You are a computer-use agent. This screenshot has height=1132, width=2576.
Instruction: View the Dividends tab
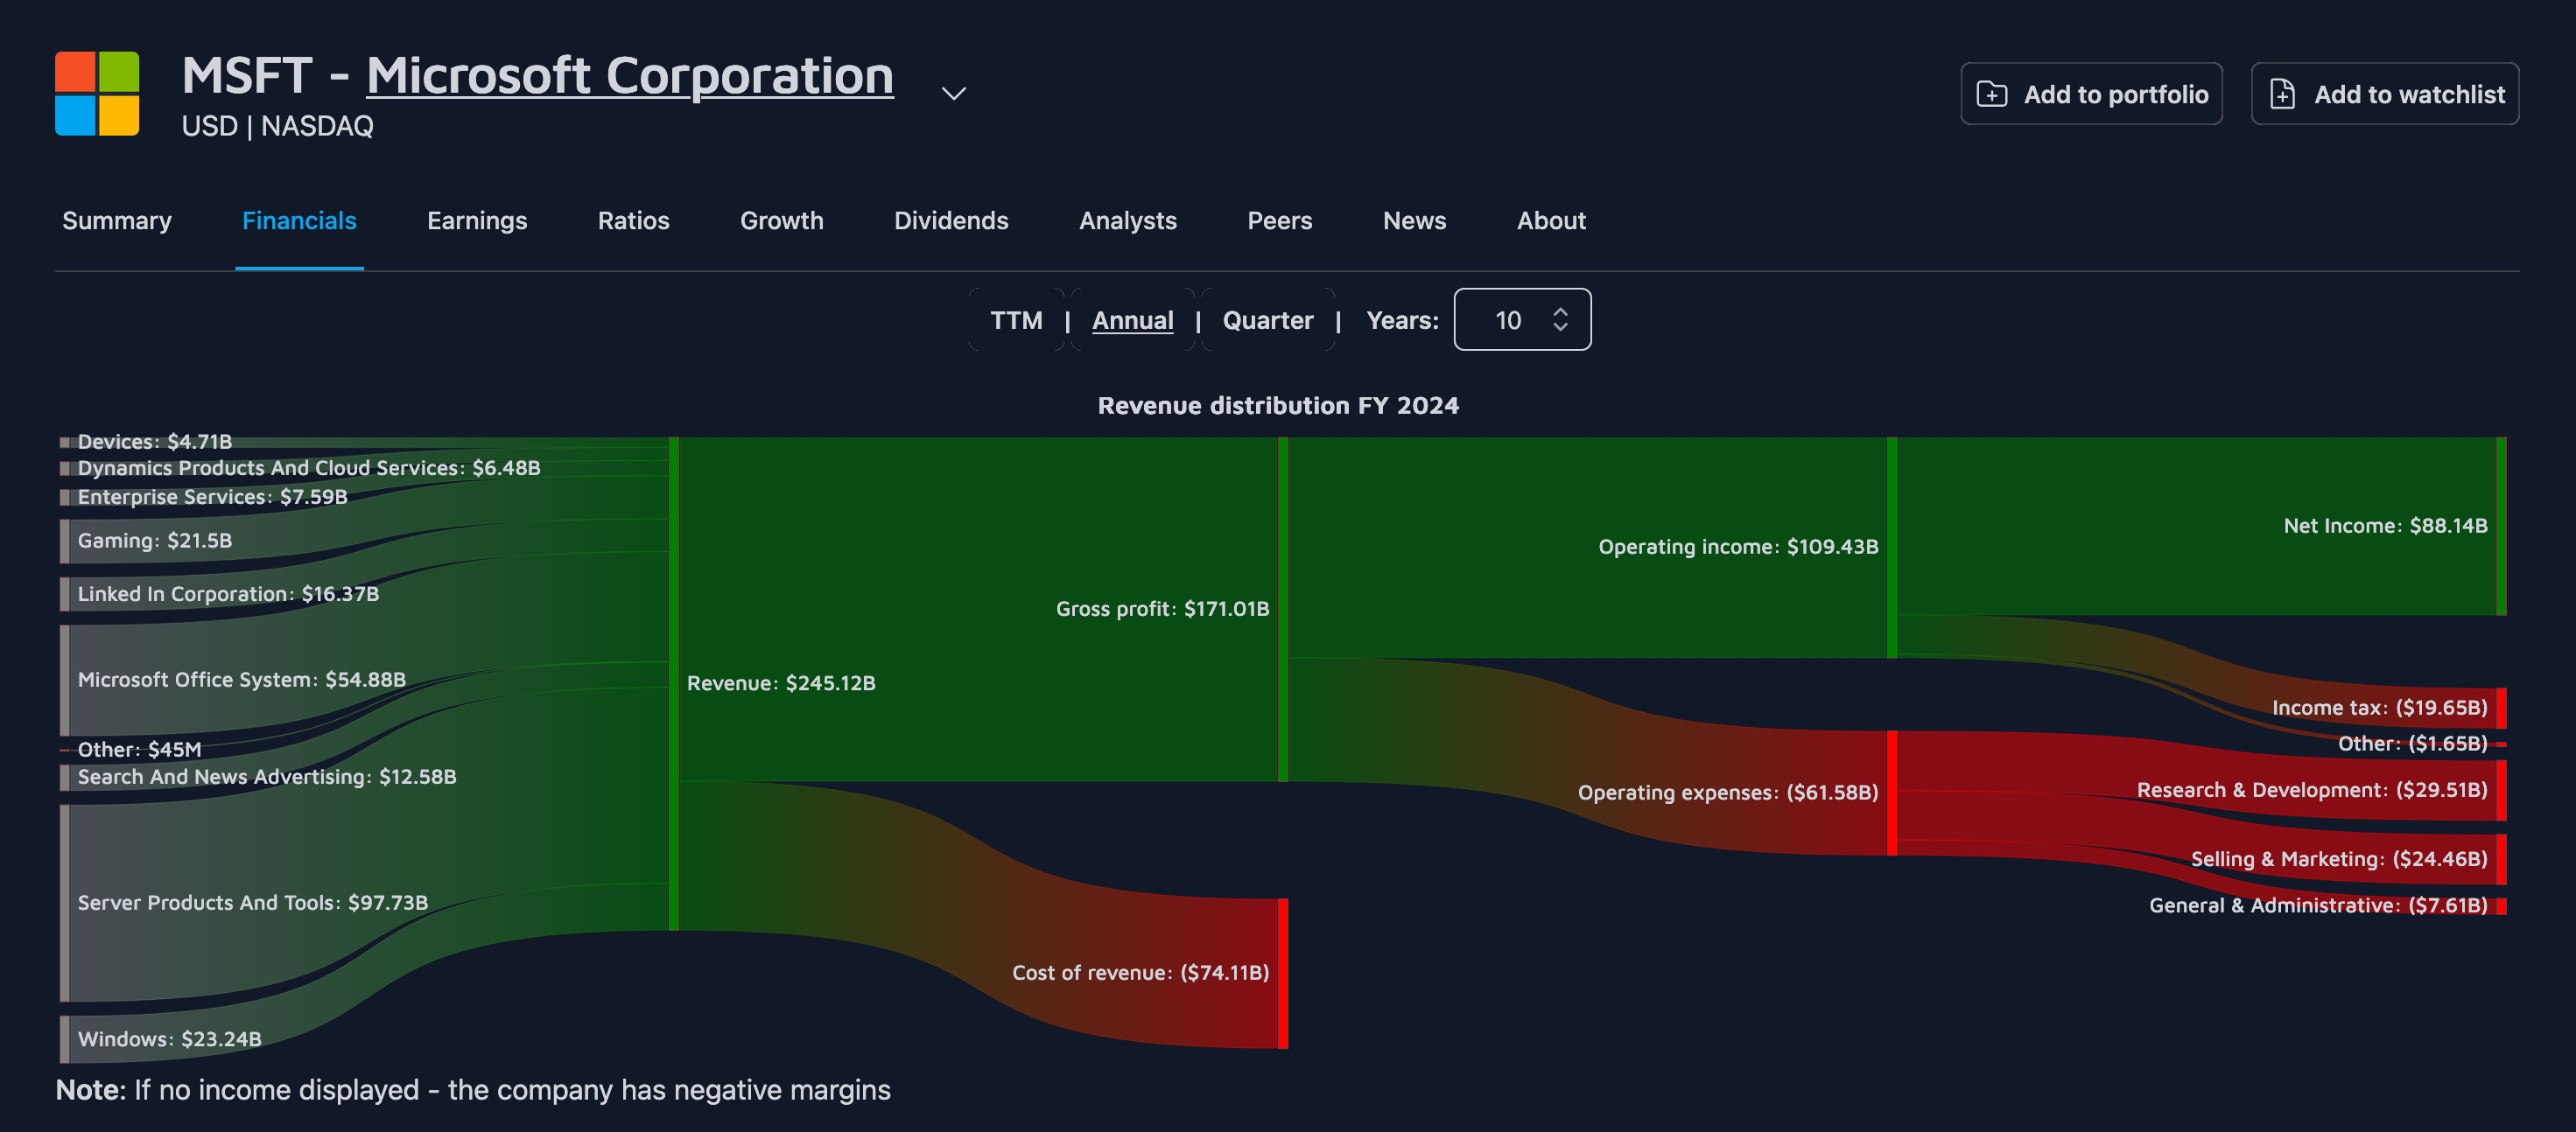pos(951,220)
